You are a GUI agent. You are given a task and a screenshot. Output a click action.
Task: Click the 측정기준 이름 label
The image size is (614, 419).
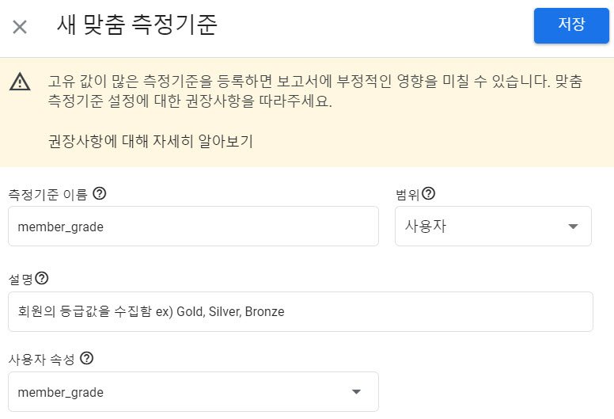47,194
